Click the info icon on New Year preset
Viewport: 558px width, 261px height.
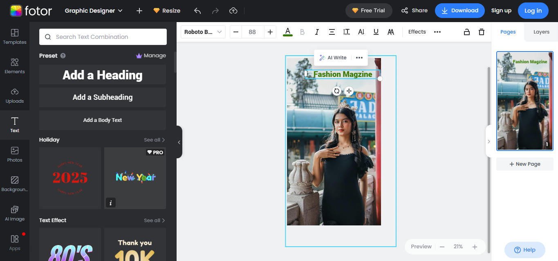110,202
